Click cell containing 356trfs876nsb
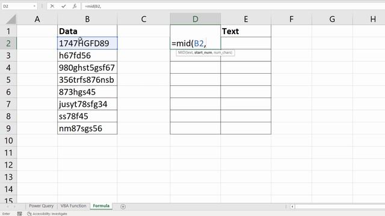 87,80
